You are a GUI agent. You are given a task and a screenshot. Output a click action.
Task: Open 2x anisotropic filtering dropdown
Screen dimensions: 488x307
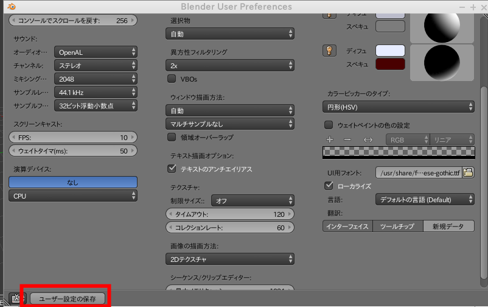pos(229,65)
